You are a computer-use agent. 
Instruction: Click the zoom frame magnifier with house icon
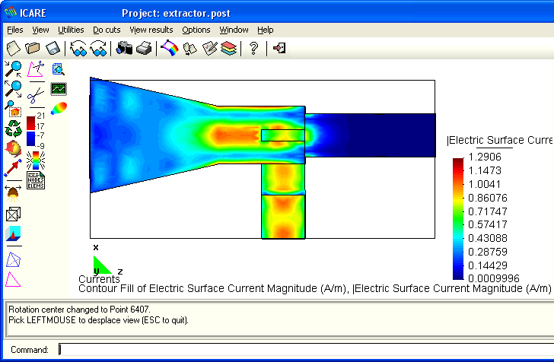click(13, 109)
